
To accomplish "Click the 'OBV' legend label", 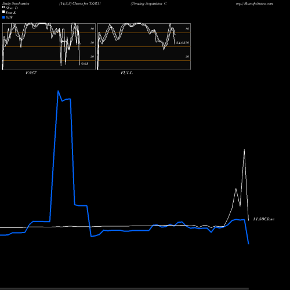I will (9, 17).
